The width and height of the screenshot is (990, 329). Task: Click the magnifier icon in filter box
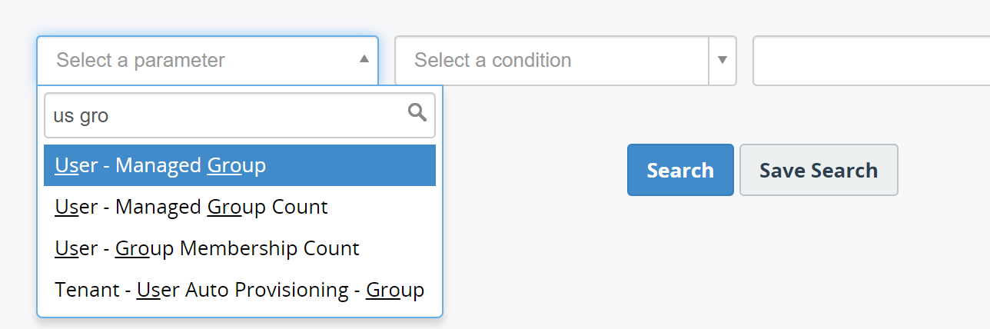(x=417, y=113)
